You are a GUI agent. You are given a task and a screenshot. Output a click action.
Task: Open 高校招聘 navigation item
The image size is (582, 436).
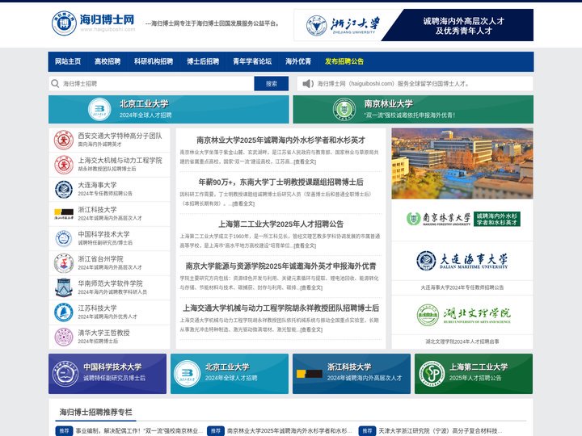(x=108, y=61)
